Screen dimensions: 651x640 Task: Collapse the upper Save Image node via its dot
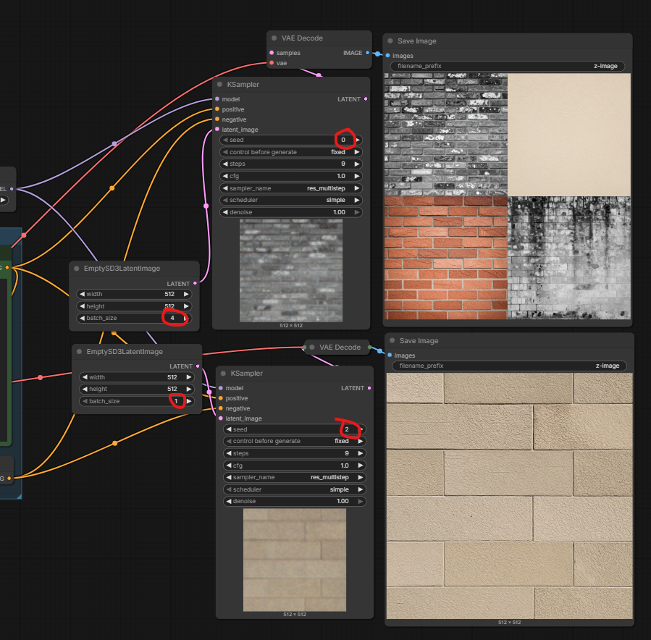(390, 41)
